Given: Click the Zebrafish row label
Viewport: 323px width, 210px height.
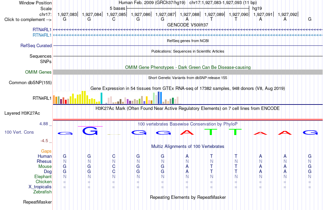Looking at the screenshot, I should pos(42,192).
